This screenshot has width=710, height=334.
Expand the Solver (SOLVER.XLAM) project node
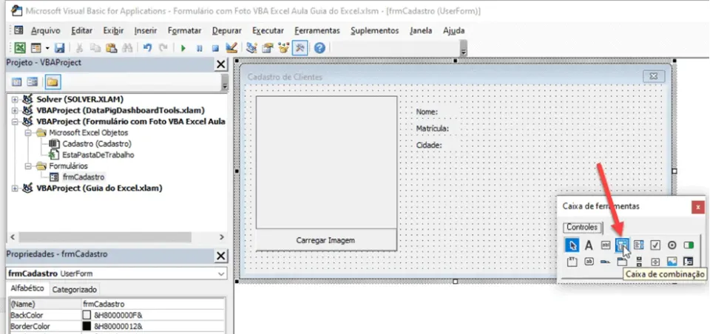pyautogui.click(x=15, y=100)
